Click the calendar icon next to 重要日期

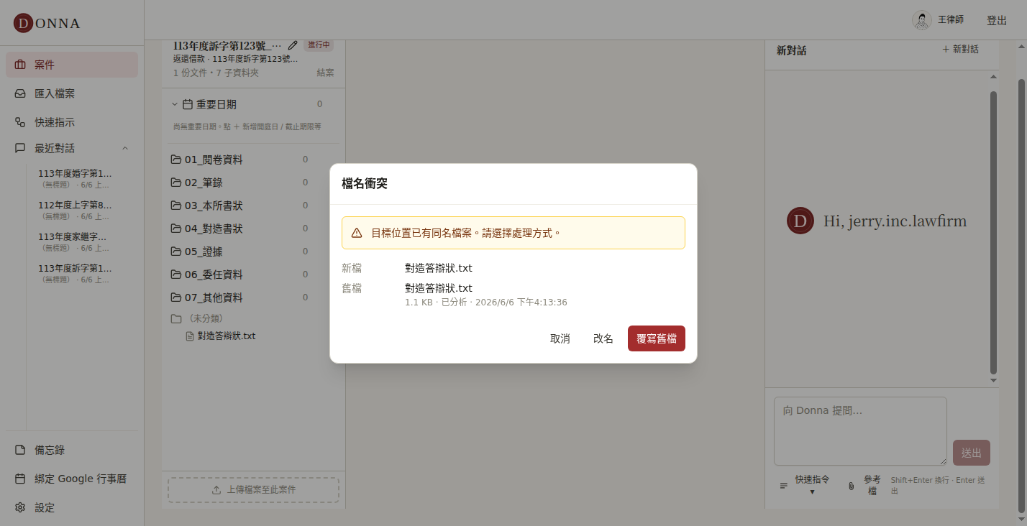188,104
